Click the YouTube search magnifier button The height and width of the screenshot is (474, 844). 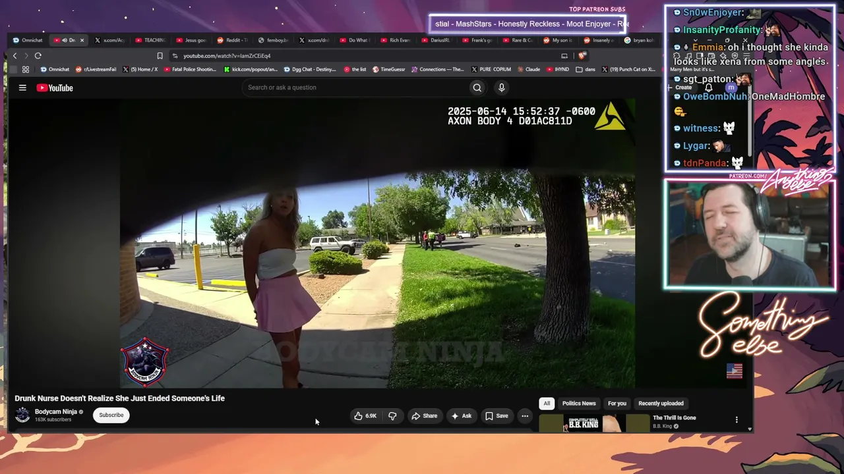477,88
